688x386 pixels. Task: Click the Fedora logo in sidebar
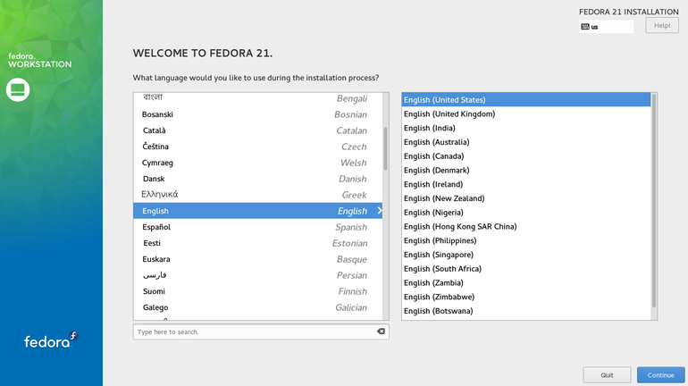pyautogui.click(x=51, y=340)
